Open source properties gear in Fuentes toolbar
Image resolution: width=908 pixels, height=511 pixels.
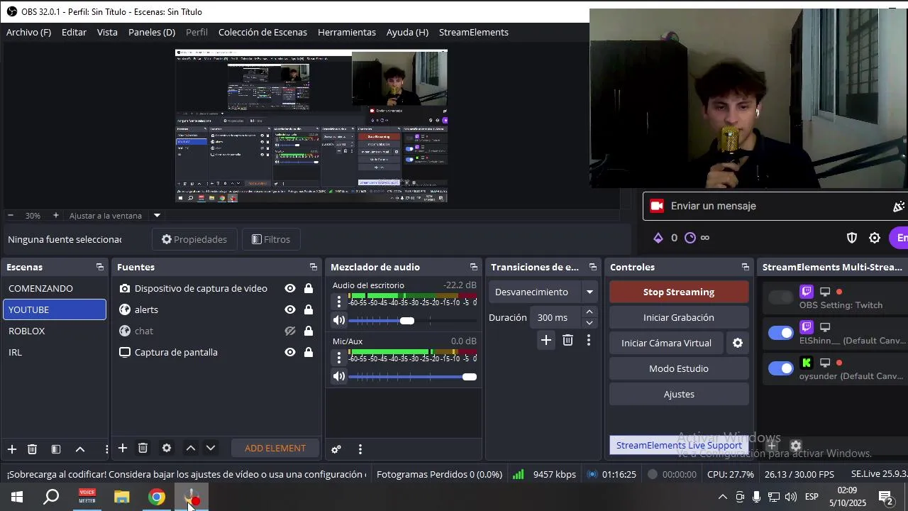[167, 448]
